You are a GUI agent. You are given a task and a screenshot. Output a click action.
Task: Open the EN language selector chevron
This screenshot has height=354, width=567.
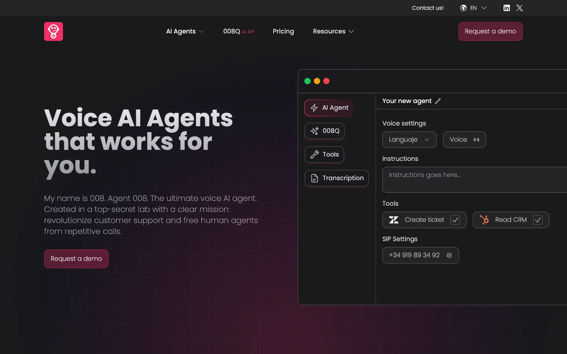(484, 8)
